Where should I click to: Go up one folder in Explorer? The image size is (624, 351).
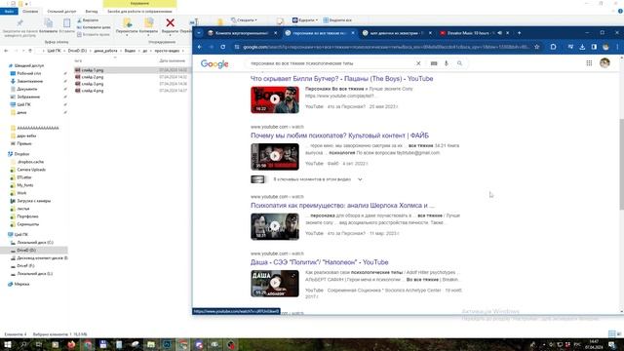[30, 51]
